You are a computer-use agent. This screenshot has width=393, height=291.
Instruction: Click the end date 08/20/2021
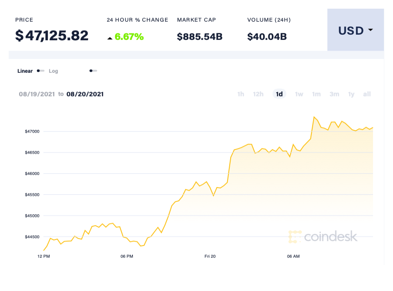86,94
